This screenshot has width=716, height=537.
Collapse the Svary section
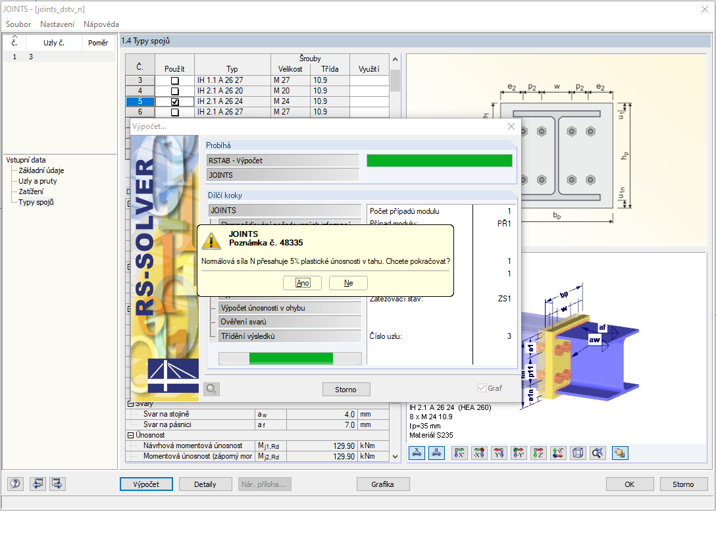click(130, 404)
